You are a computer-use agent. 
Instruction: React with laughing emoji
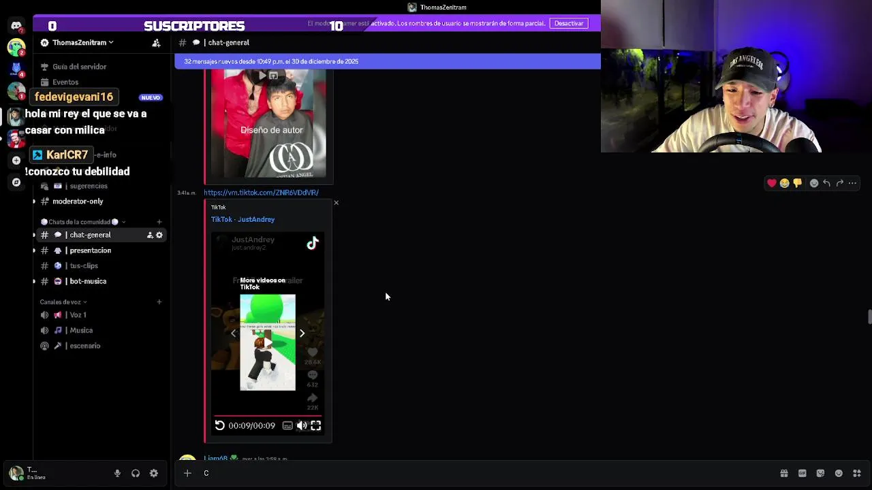pos(784,183)
